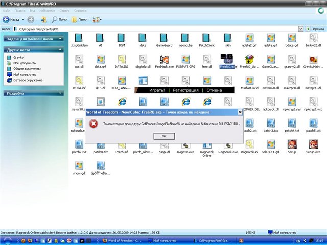
Task: Click Отмена in the launcher bar
Action: point(214,90)
